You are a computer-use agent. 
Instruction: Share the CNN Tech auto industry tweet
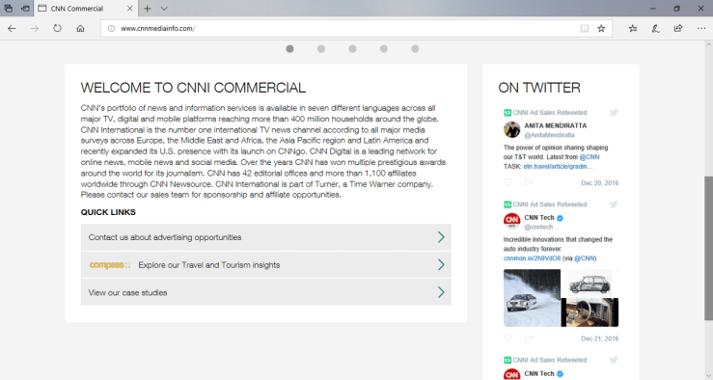pos(529,338)
